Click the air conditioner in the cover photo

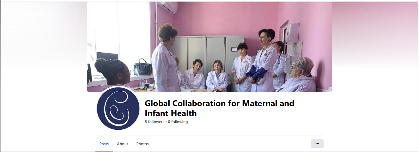[167, 7]
